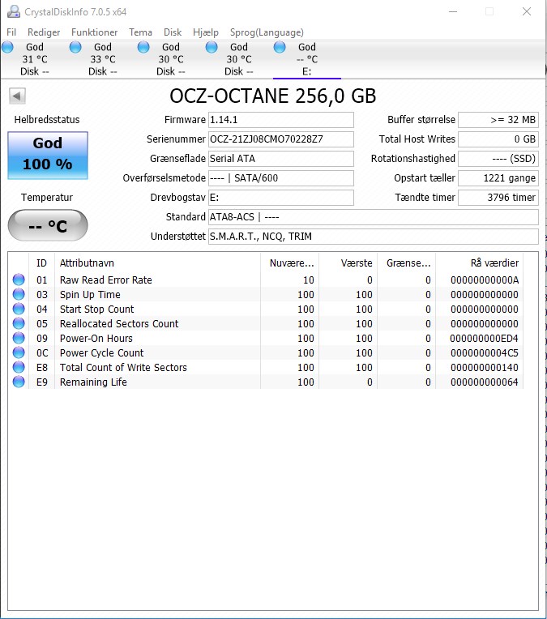Click status orb for Remaining Life

pos(19,382)
